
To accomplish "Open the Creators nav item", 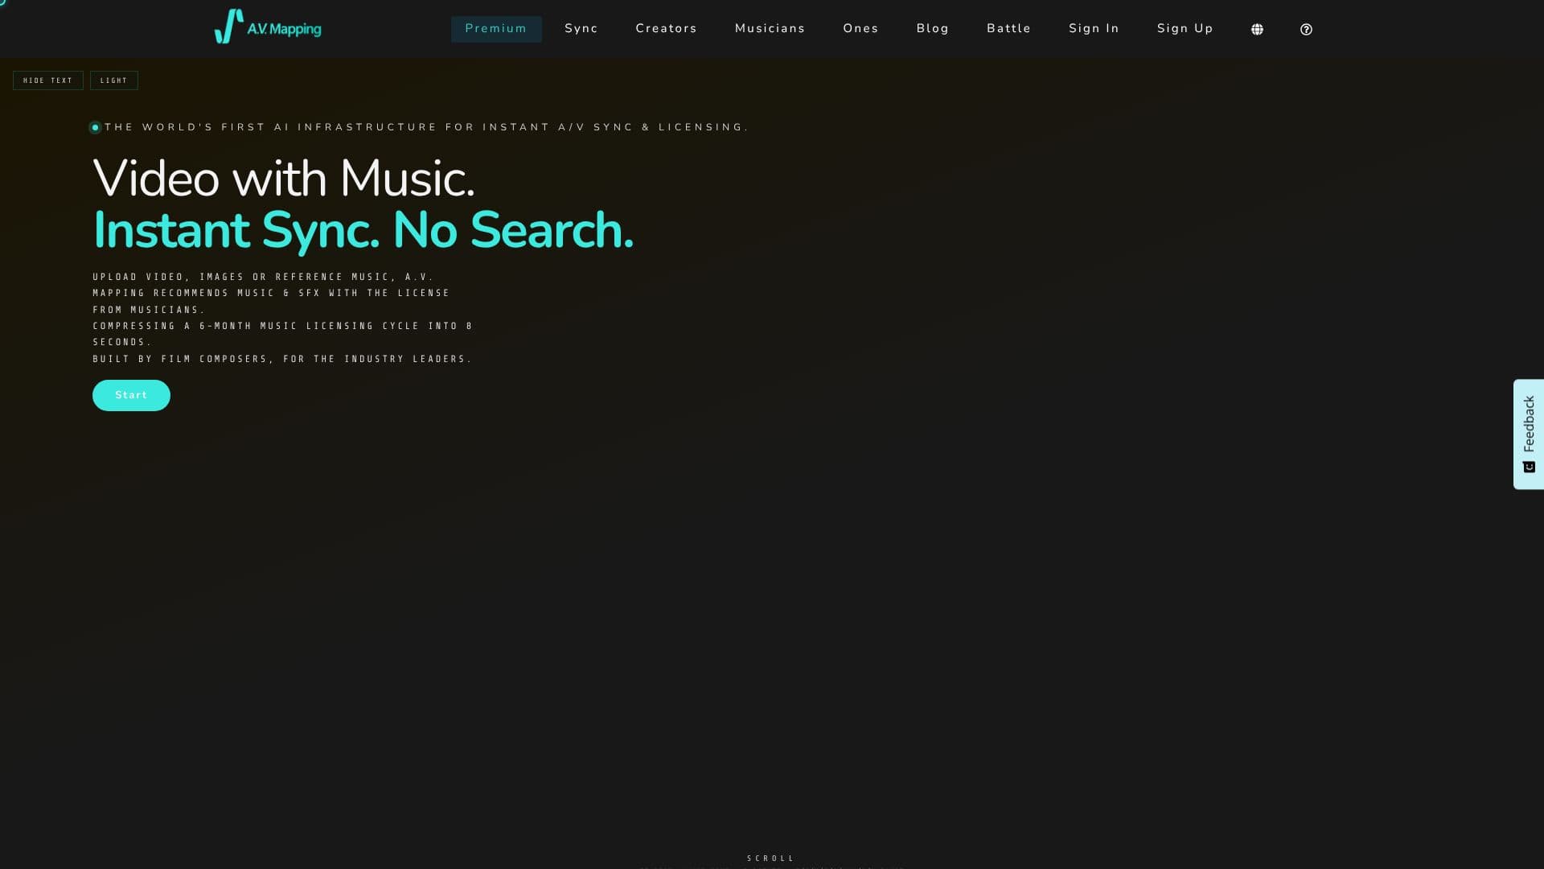I will (x=667, y=29).
